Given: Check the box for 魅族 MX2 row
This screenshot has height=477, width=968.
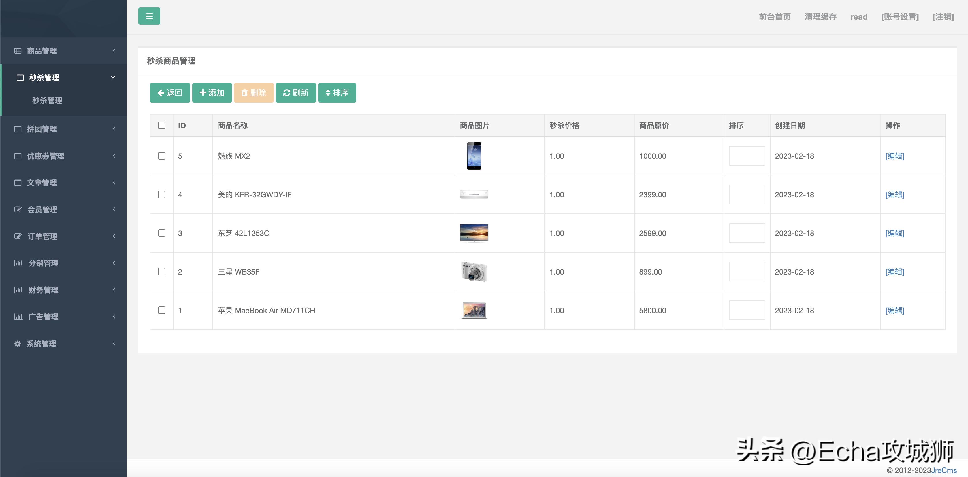Looking at the screenshot, I should 162,156.
